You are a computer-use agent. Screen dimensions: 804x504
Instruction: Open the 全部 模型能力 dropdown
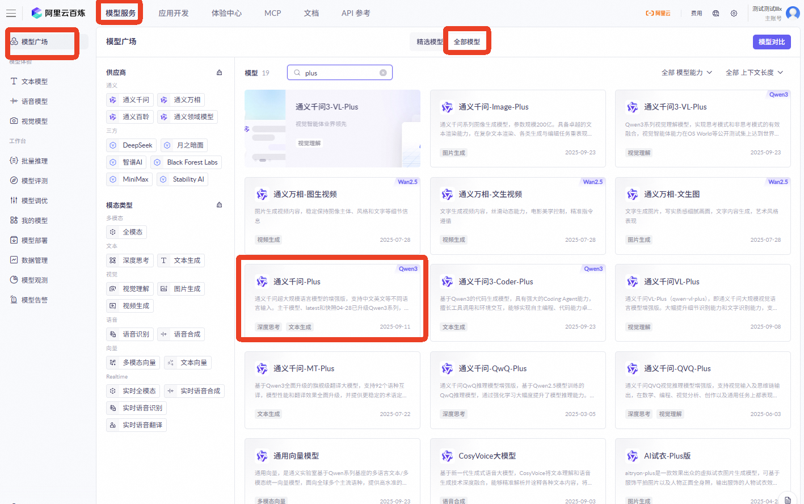pyautogui.click(x=687, y=73)
